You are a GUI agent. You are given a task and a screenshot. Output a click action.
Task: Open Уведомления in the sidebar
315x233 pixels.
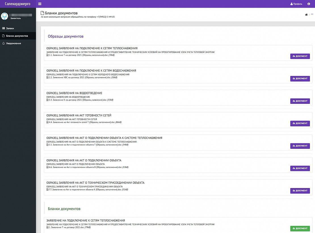coord(13,44)
